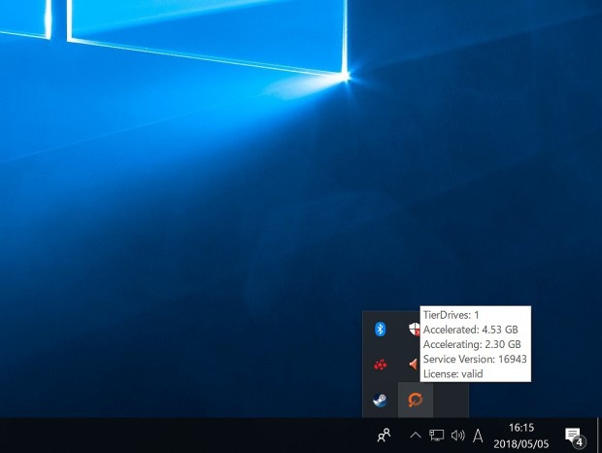This screenshot has height=453, width=602.
Task: Open the Steam tray icon
Action: (380, 400)
